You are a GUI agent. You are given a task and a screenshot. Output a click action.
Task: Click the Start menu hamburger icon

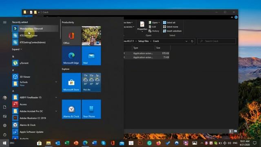5,22
